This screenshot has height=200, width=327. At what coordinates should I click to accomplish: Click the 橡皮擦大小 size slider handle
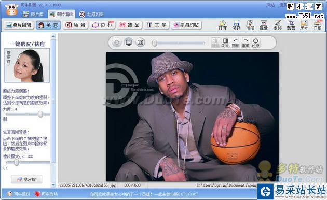click(17, 163)
